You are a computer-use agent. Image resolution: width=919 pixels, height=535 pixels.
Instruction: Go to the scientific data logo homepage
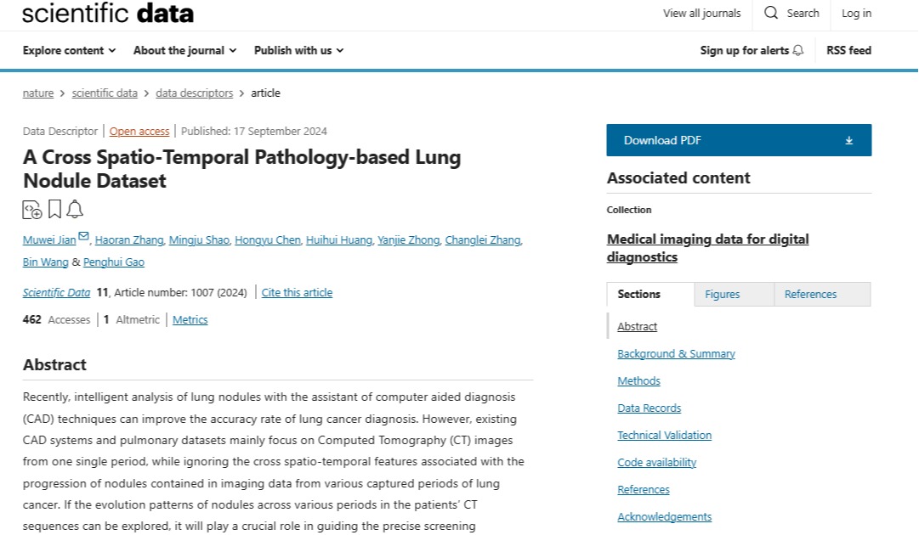[108, 13]
